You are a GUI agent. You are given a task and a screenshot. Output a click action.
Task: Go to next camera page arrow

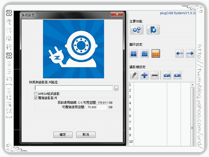point(190,53)
